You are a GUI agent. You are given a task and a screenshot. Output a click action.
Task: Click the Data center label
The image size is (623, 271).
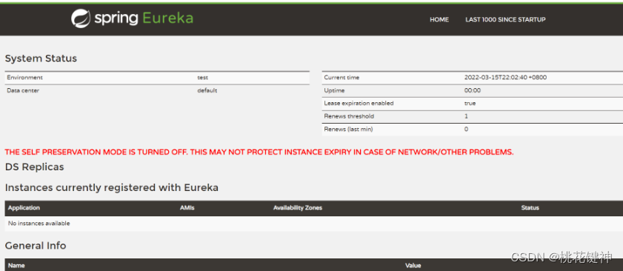(23, 90)
